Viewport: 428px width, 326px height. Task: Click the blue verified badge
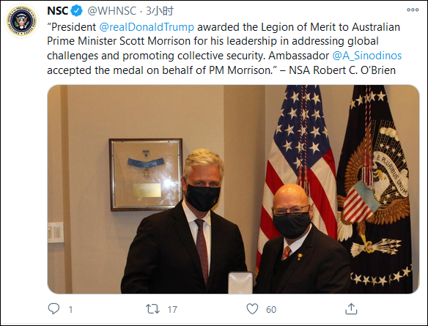76,11
